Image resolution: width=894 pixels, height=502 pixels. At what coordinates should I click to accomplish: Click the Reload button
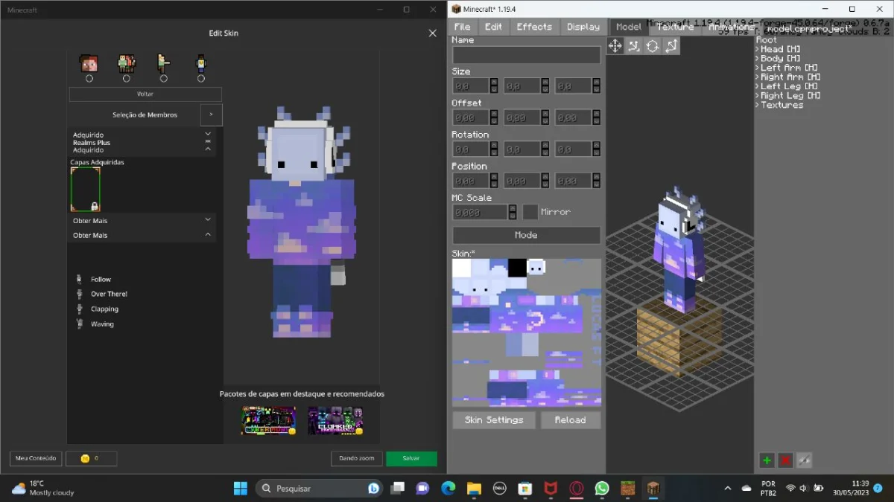(x=570, y=420)
